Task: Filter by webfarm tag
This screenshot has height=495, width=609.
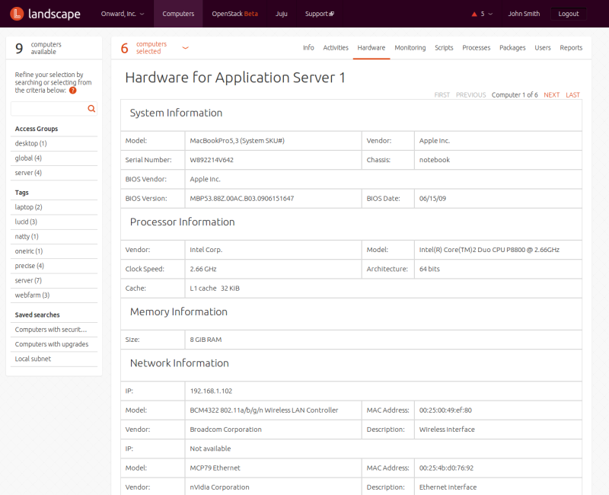Action: [x=32, y=295]
